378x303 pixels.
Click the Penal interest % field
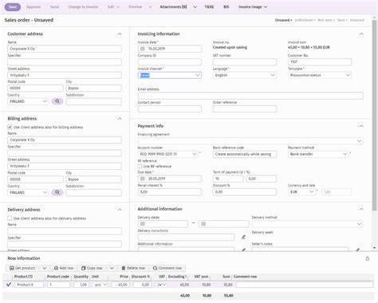(x=170, y=192)
